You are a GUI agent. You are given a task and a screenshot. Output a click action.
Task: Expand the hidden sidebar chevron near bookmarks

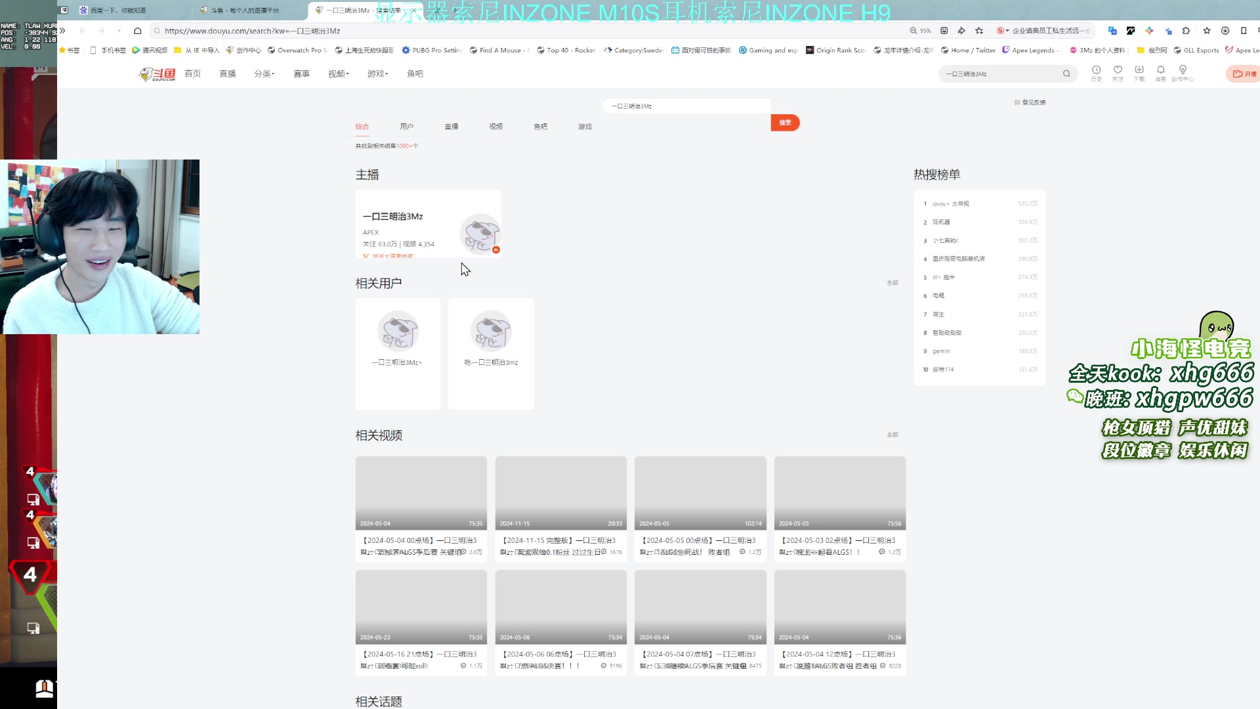62,31
